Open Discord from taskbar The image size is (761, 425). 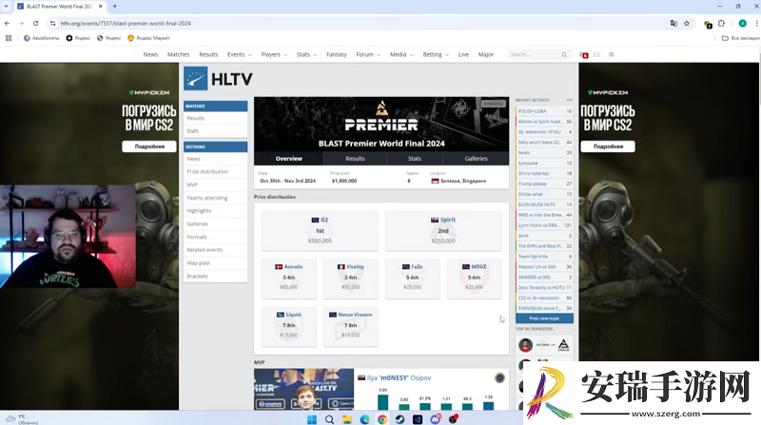click(x=436, y=419)
